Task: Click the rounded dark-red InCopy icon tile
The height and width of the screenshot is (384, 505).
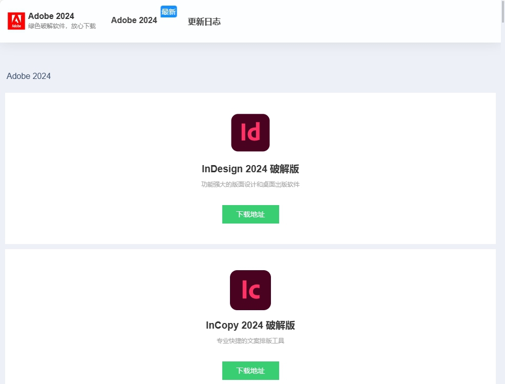Action: [x=250, y=290]
